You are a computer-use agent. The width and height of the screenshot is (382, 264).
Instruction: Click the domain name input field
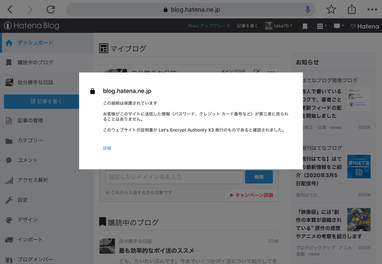pyautogui.click(x=174, y=177)
